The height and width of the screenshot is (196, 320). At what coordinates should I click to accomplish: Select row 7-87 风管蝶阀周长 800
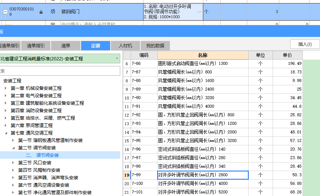213,72
